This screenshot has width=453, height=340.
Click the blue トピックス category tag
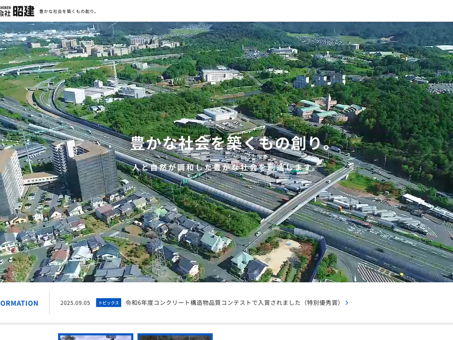coord(108,303)
